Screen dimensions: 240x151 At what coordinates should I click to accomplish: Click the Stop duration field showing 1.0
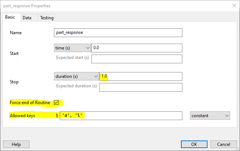(x=140, y=76)
